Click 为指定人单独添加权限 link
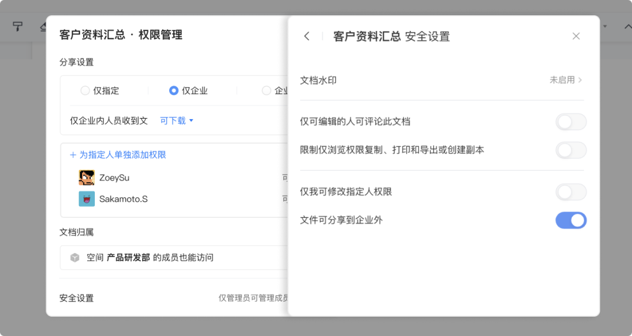Viewport: 632px width, 336px height. (118, 155)
